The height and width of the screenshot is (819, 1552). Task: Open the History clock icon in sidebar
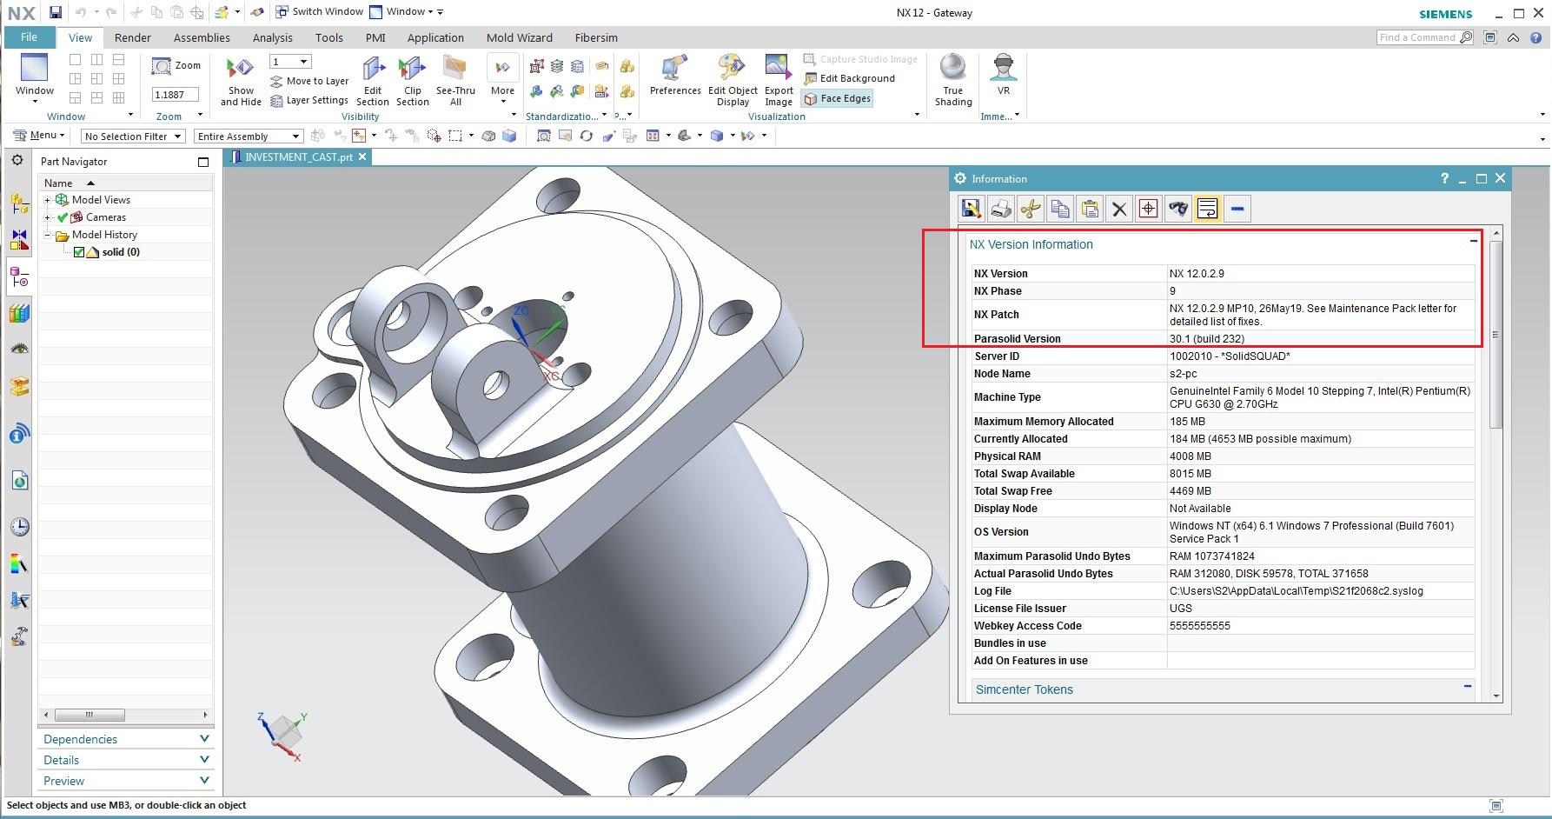19,526
